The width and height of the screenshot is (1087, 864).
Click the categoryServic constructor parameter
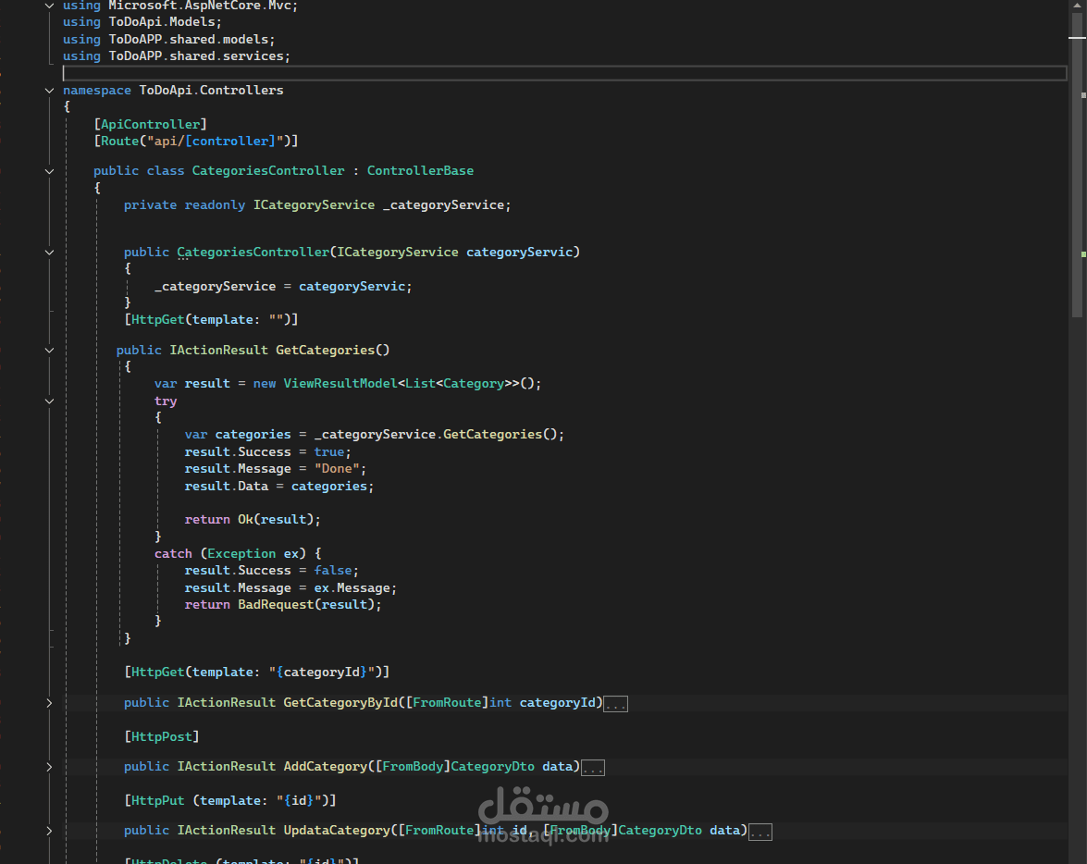pos(519,253)
